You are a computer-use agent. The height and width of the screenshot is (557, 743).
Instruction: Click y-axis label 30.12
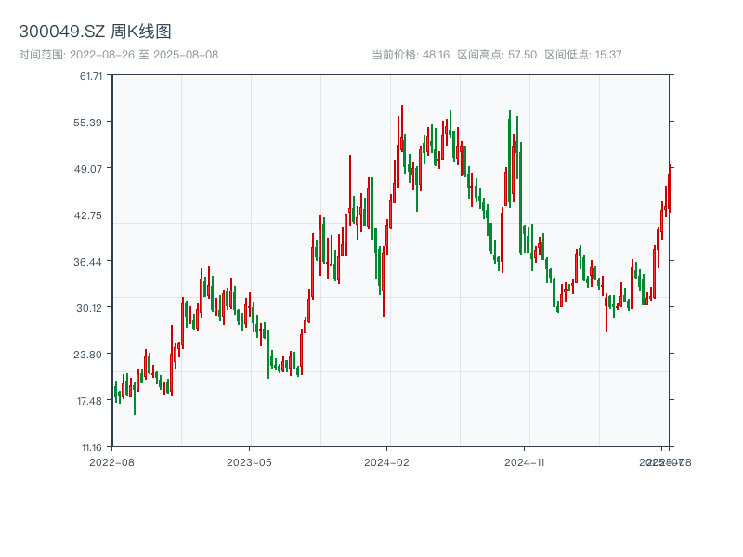coord(89,308)
